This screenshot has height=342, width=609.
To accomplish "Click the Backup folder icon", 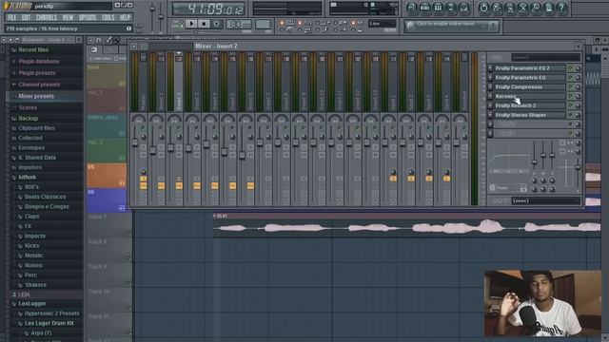I will 14,118.
